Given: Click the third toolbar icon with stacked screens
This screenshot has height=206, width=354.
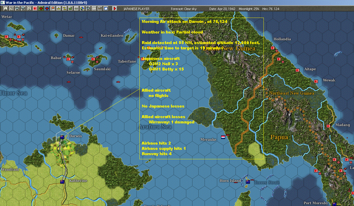Looking at the screenshot, I should (x=17, y=9).
